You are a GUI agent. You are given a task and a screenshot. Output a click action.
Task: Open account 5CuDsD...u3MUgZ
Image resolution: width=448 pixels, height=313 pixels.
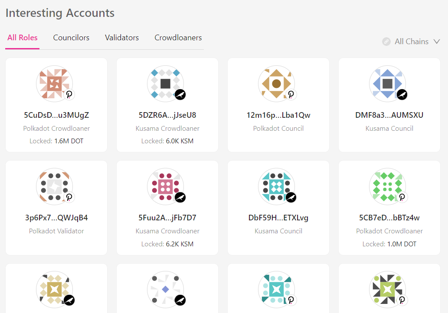coord(56,115)
